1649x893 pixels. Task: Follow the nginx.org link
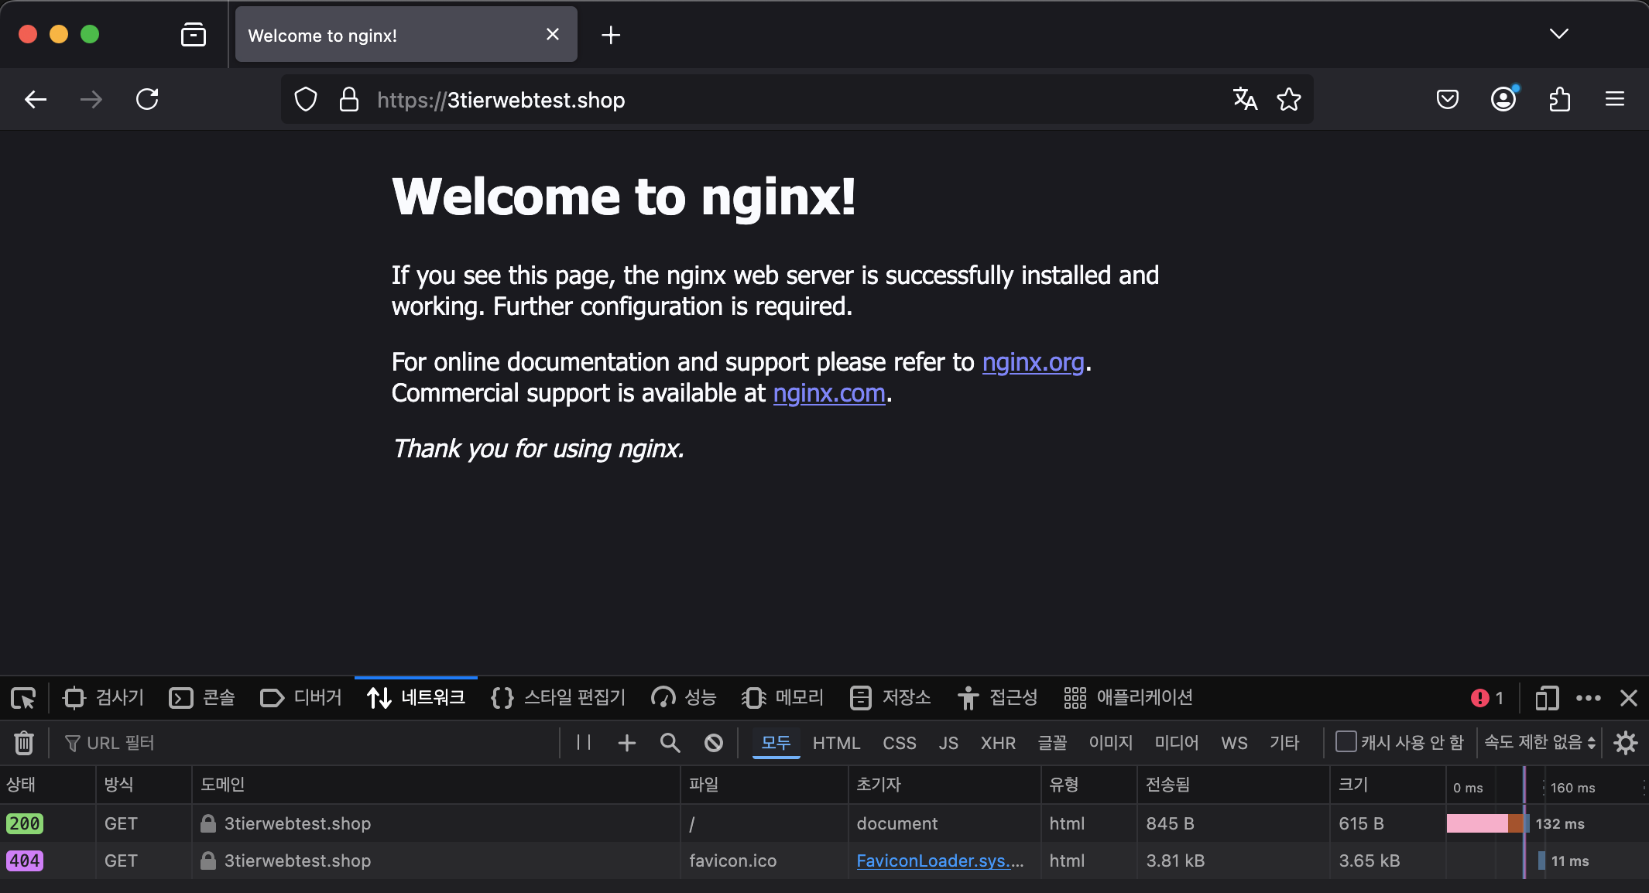(1033, 362)
